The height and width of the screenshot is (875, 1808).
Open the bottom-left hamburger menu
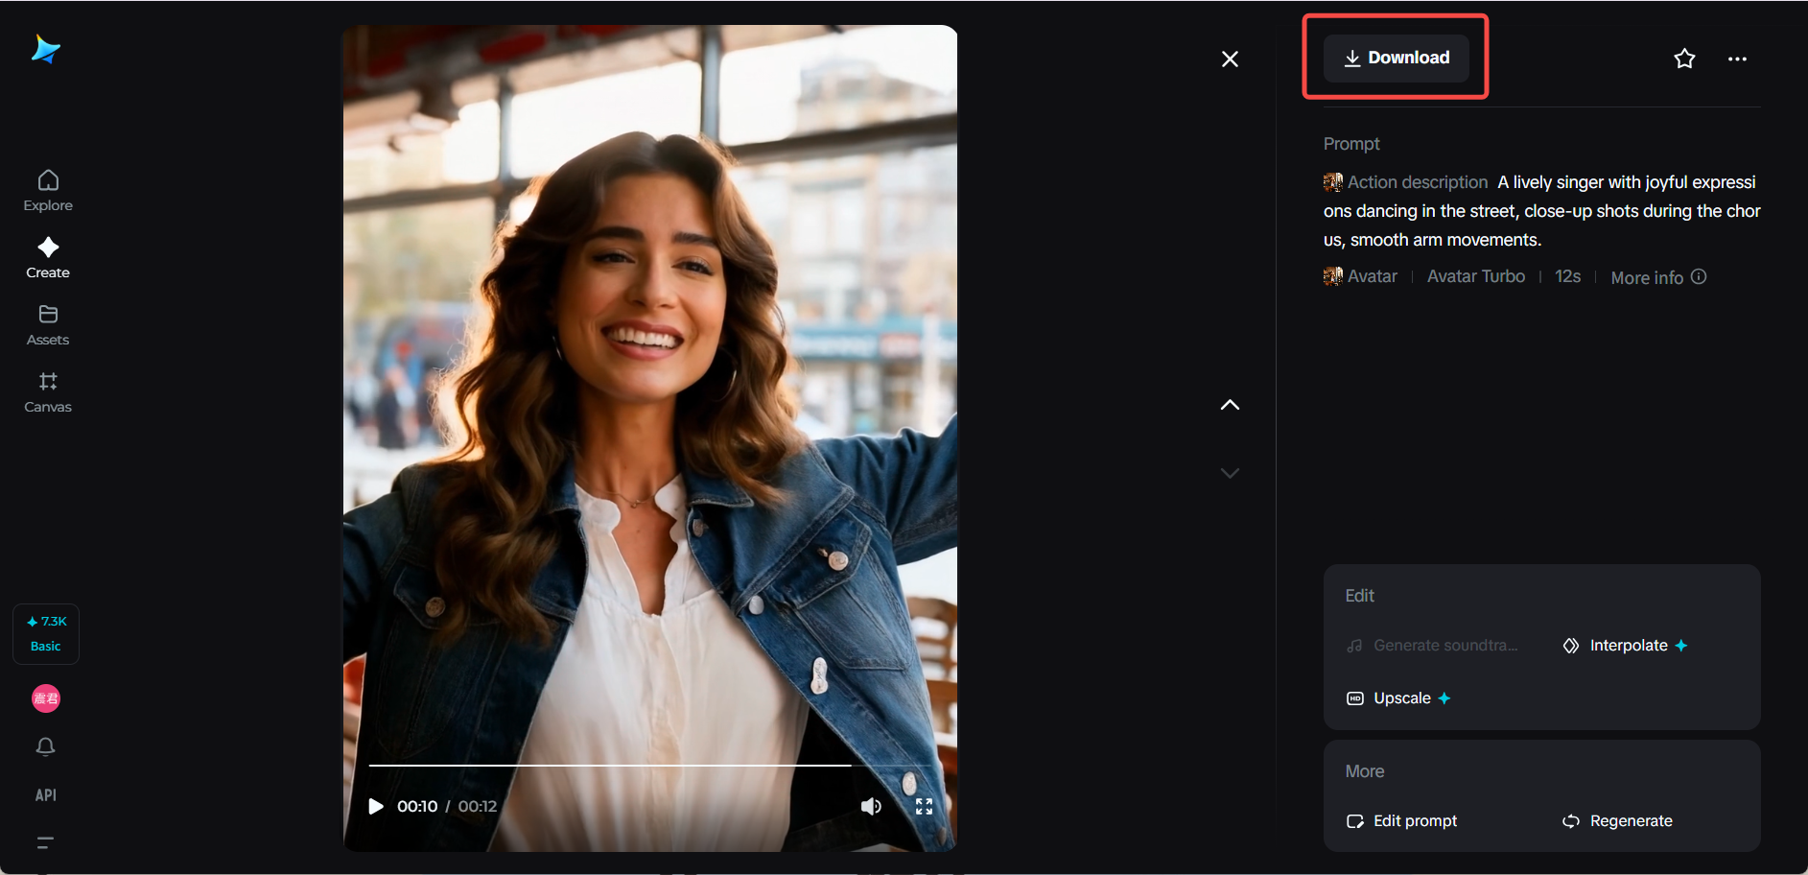click(x=45, y=842)
